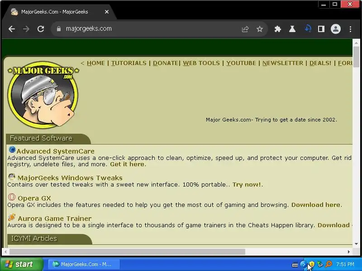
Task: Click the padlock site info icon
Action: [x=59, y=29]
